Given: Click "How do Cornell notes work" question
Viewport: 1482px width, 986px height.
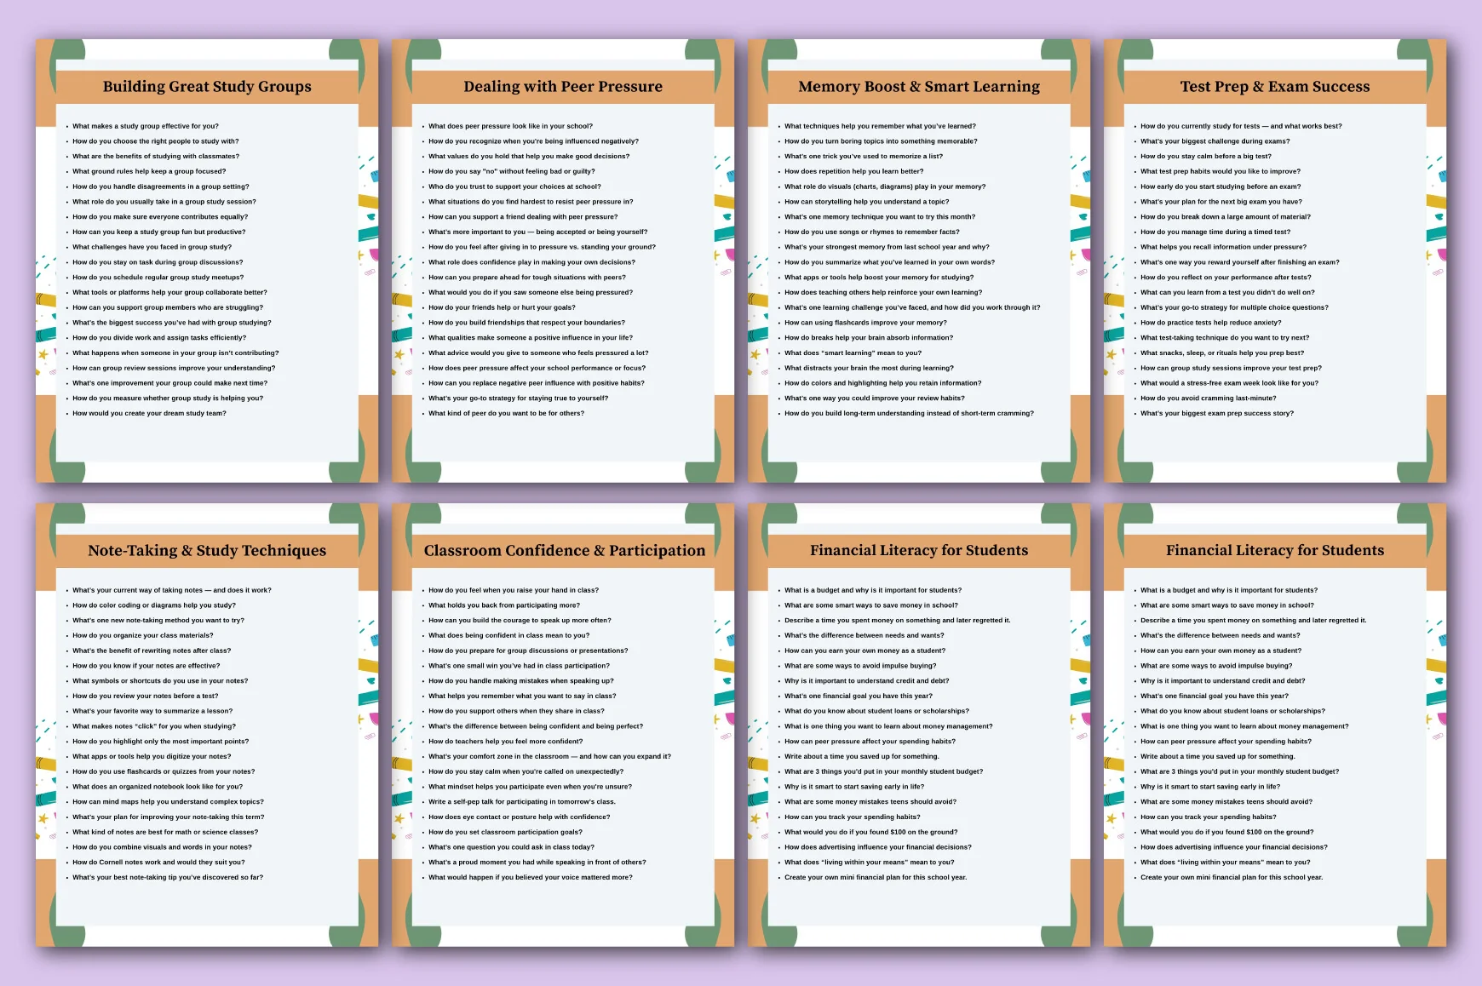Looking at the screenshot, I should pyautogui.click(x=158, y=863).
